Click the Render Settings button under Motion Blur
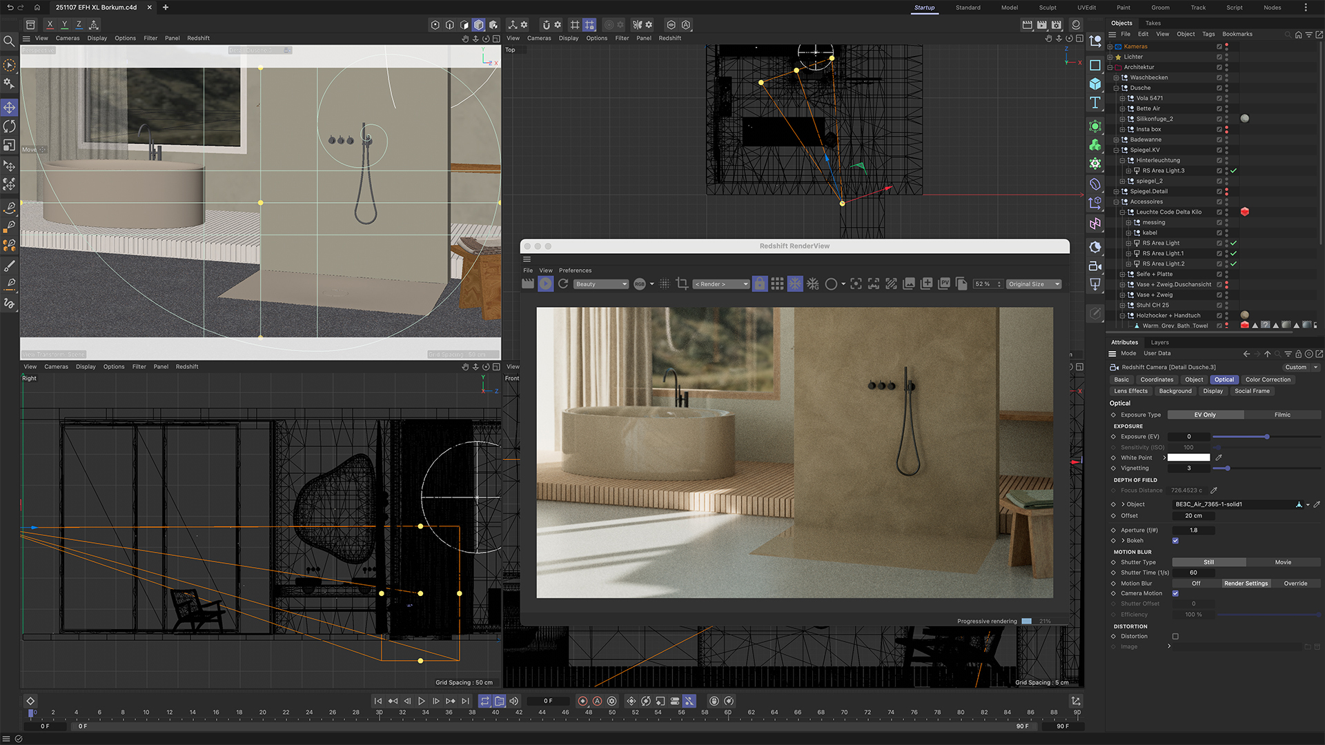 point(1246,583)
